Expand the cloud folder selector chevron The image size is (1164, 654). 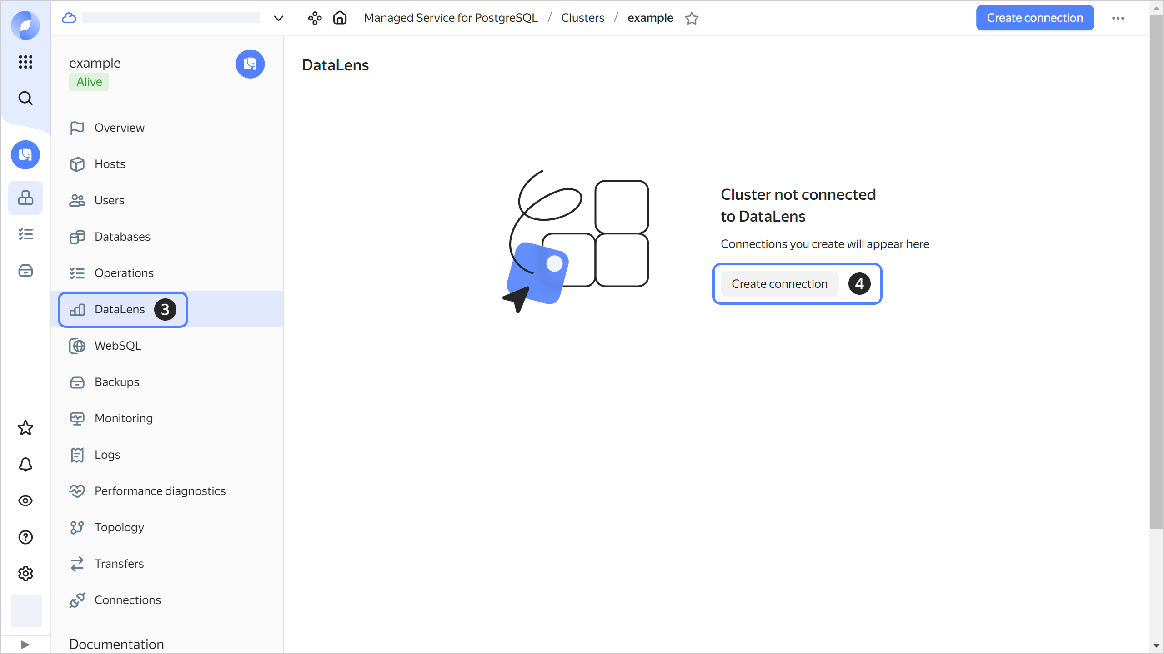pyautogui.click(x=278, y=18)
